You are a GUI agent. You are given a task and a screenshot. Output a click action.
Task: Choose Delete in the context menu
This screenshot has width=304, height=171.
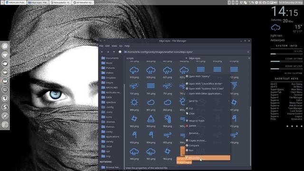tap(208, 126)
